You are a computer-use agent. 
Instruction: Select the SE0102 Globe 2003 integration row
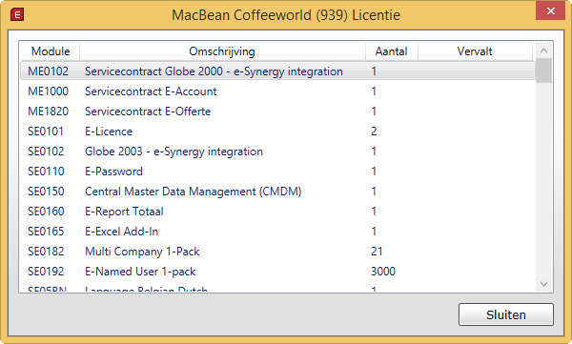pyautogui.click(x=278, y=152)
